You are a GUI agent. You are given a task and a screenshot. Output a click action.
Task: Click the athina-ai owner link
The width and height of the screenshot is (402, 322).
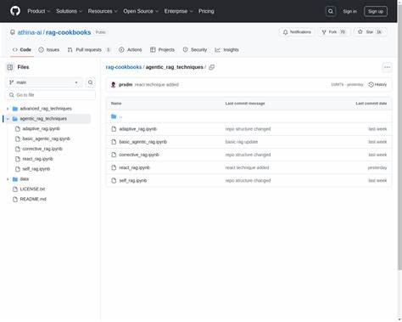tap(30, 32)
